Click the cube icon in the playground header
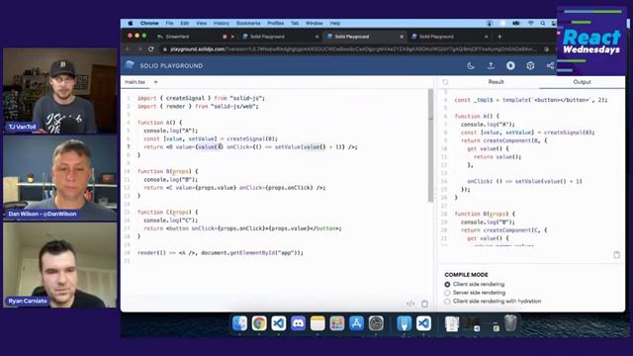The width and height of the screenshot is (633, 356). click(x=530, y=66)
